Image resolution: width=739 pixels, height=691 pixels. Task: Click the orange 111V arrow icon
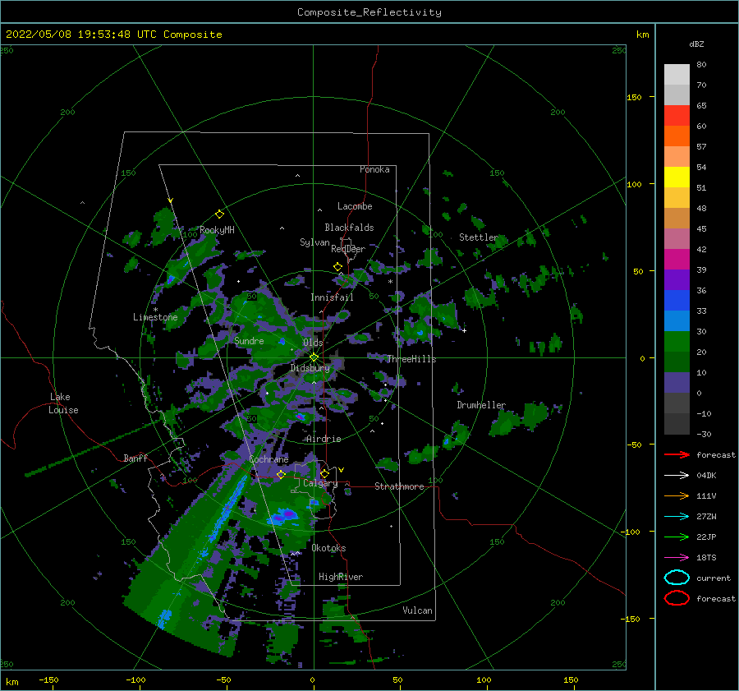point(677,495)
